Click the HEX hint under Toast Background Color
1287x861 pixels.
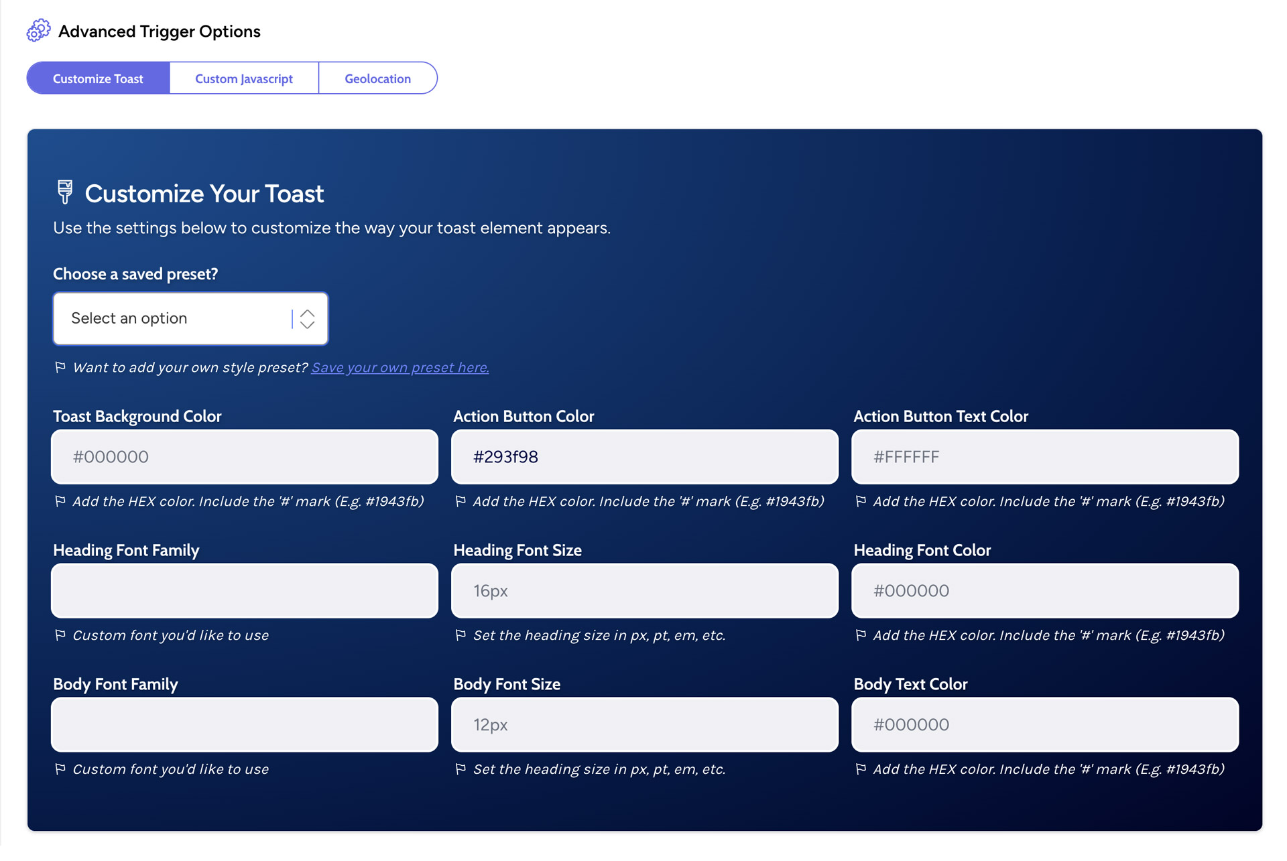(x=248, y=502)
